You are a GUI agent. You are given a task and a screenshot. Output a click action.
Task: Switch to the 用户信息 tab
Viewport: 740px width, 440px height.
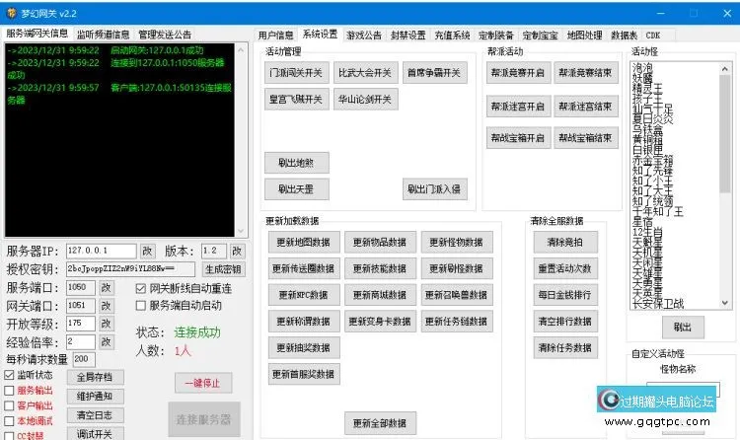(275, 36)
